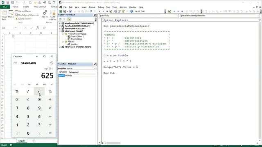
Task: Expand Solver project node
Action: [60, 29]
